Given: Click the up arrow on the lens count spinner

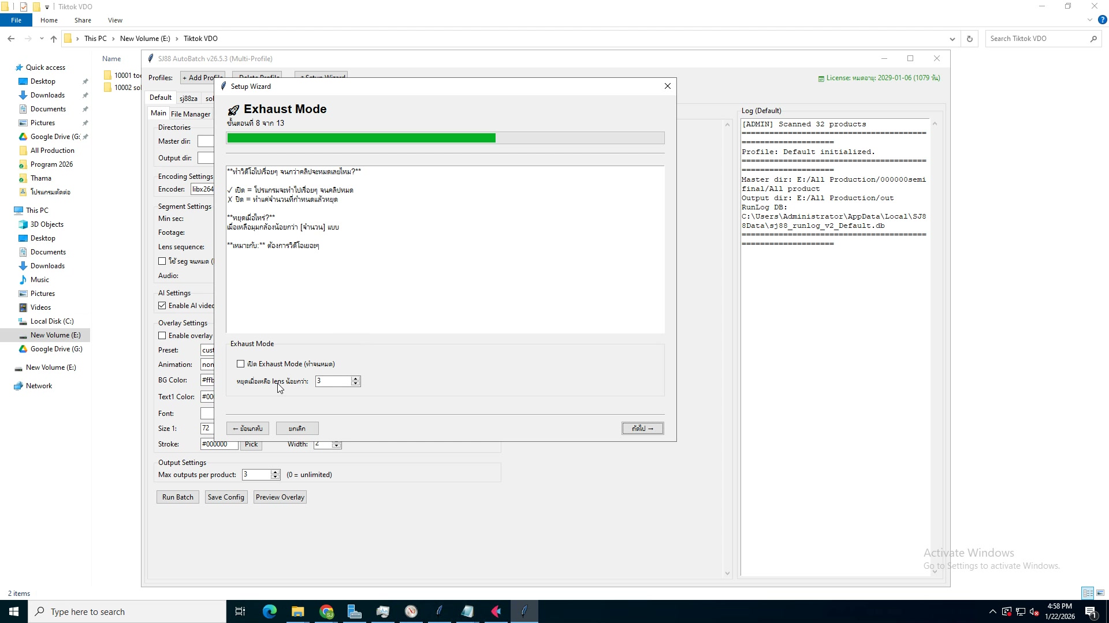Looking at the screenshot, I should pyautogui.click(x=355, y=378).
